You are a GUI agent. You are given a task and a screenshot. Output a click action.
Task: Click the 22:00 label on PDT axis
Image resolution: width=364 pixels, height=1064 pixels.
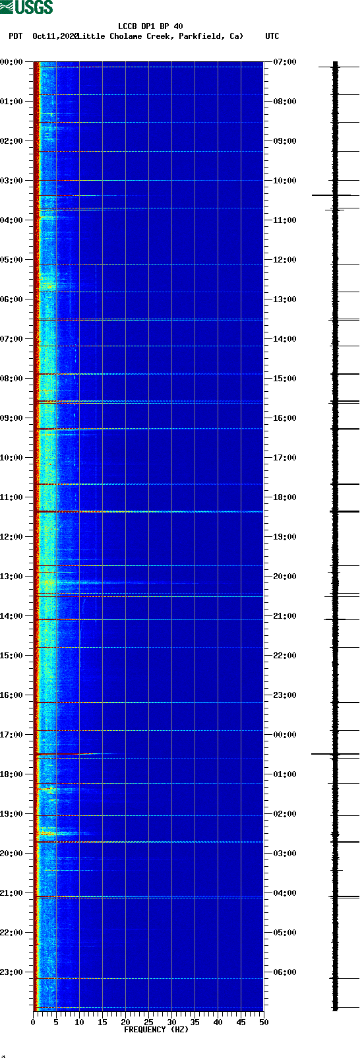point(12,933)
